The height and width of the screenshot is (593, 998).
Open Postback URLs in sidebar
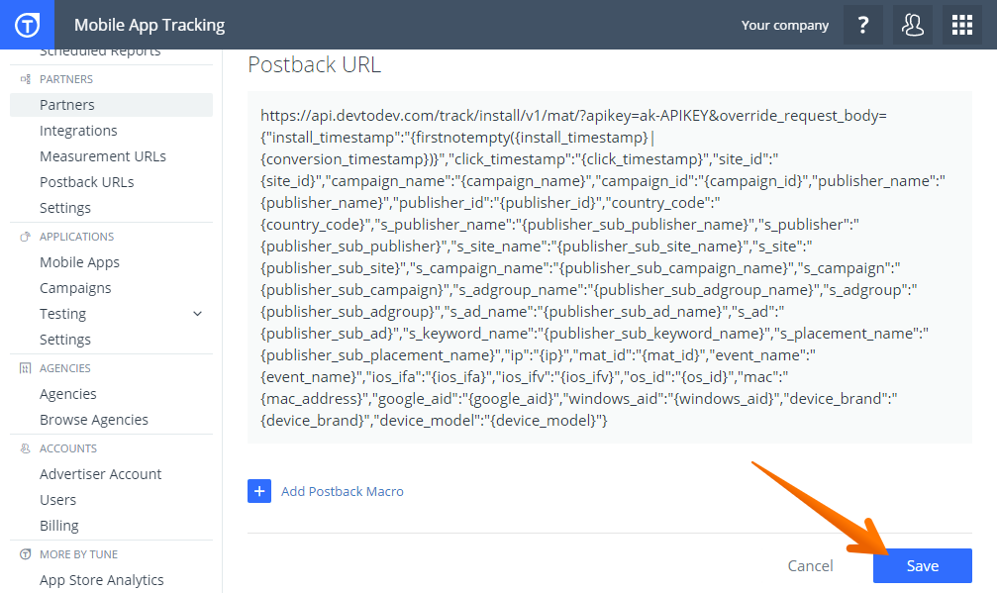(86, 182)
